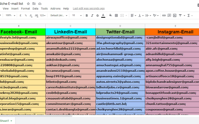
Task: Create a filter icon
Action: 180,15
